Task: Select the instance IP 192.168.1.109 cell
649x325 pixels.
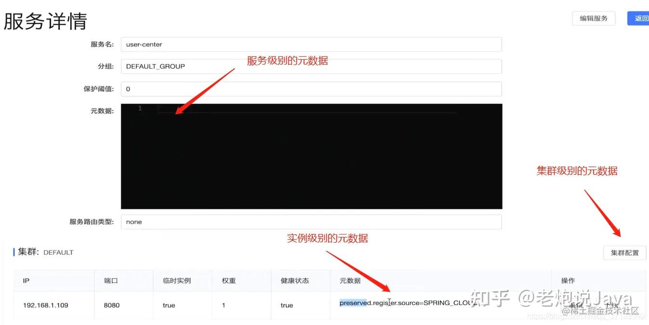Action: click(46, 305)
